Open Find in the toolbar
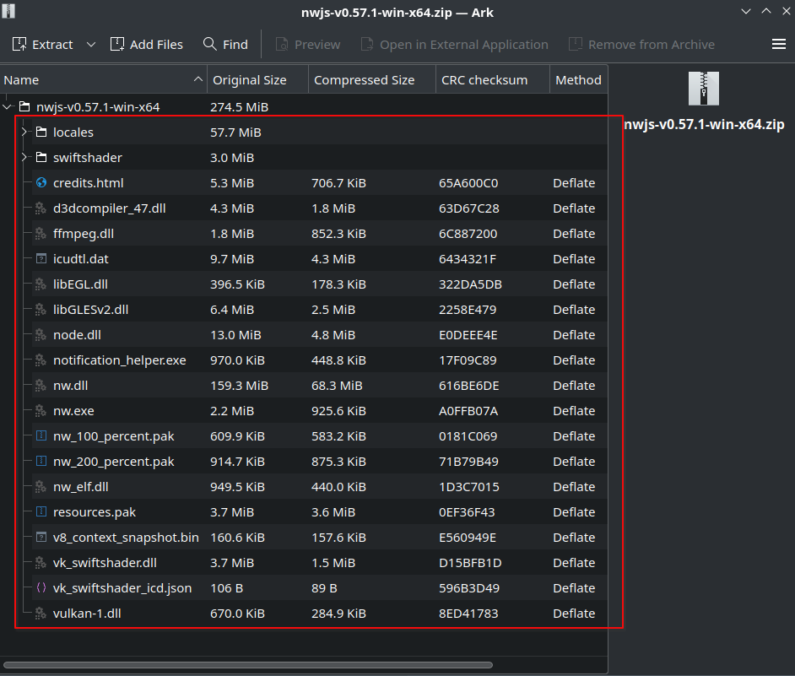 click(225, 45)
